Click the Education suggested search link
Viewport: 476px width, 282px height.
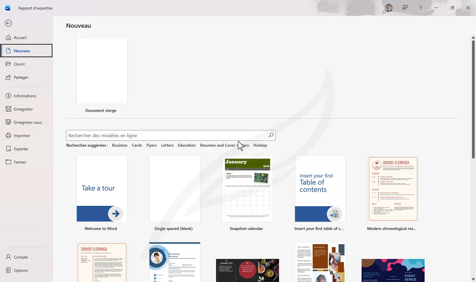pos(186,145)
